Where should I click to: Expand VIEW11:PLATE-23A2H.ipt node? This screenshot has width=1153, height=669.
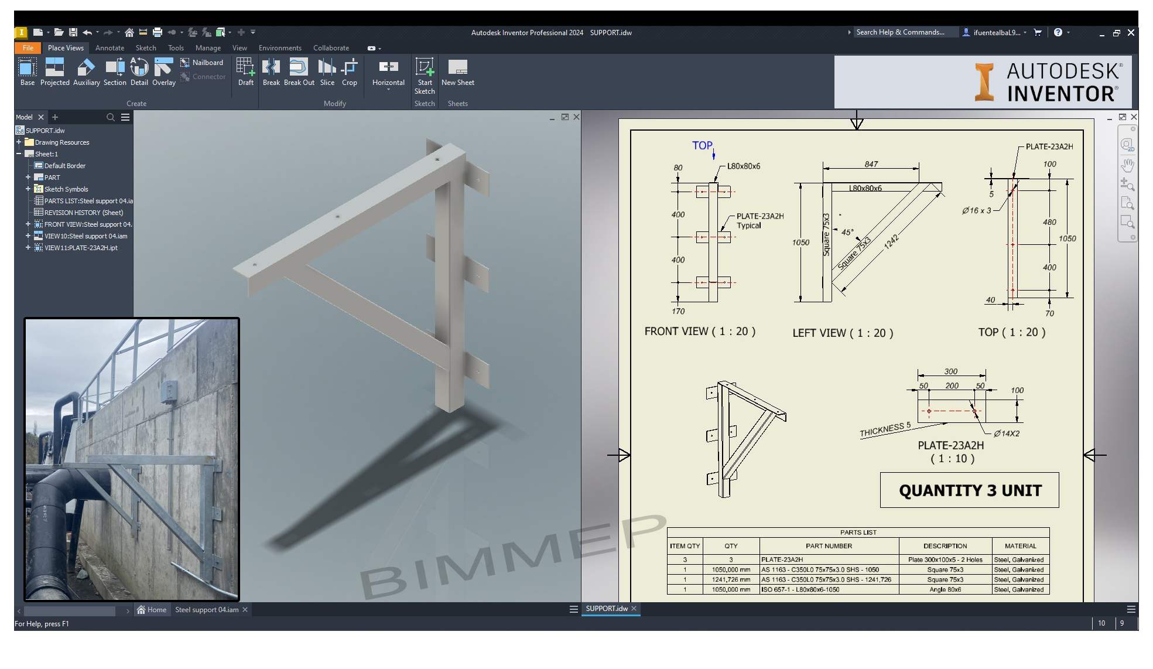pyautogui.click(x=28, y=248)
